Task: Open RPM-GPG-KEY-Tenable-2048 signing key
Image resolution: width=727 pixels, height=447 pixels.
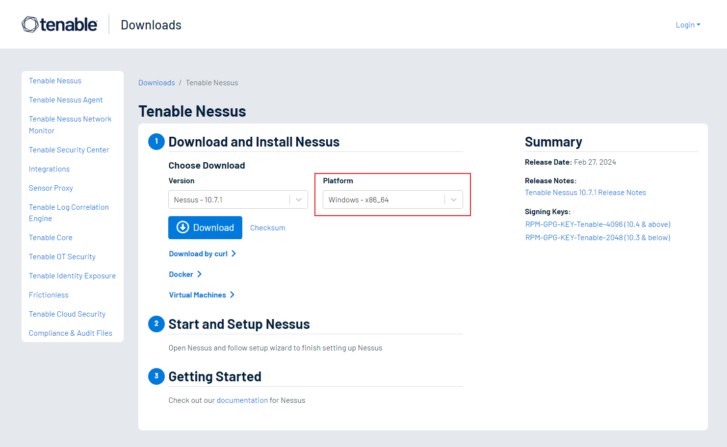Action: (597, 238)
